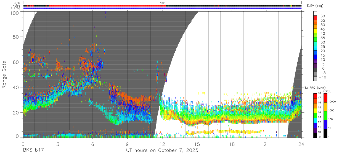This screenshot has width=339, height=156.
Task: Click the CPID label above the plot
Action: (x=16, y=3)
